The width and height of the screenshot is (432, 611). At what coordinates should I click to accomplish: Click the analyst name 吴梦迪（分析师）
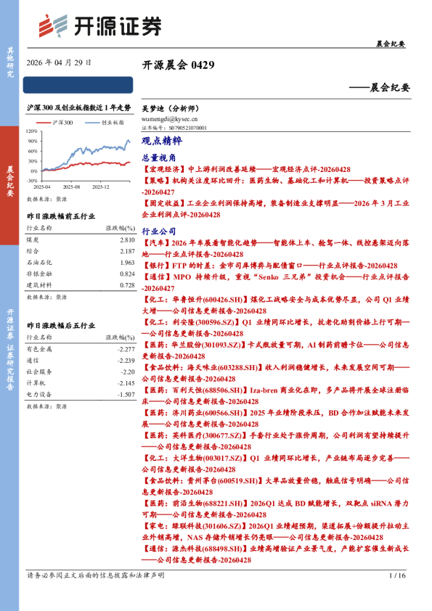coord(170,108)
